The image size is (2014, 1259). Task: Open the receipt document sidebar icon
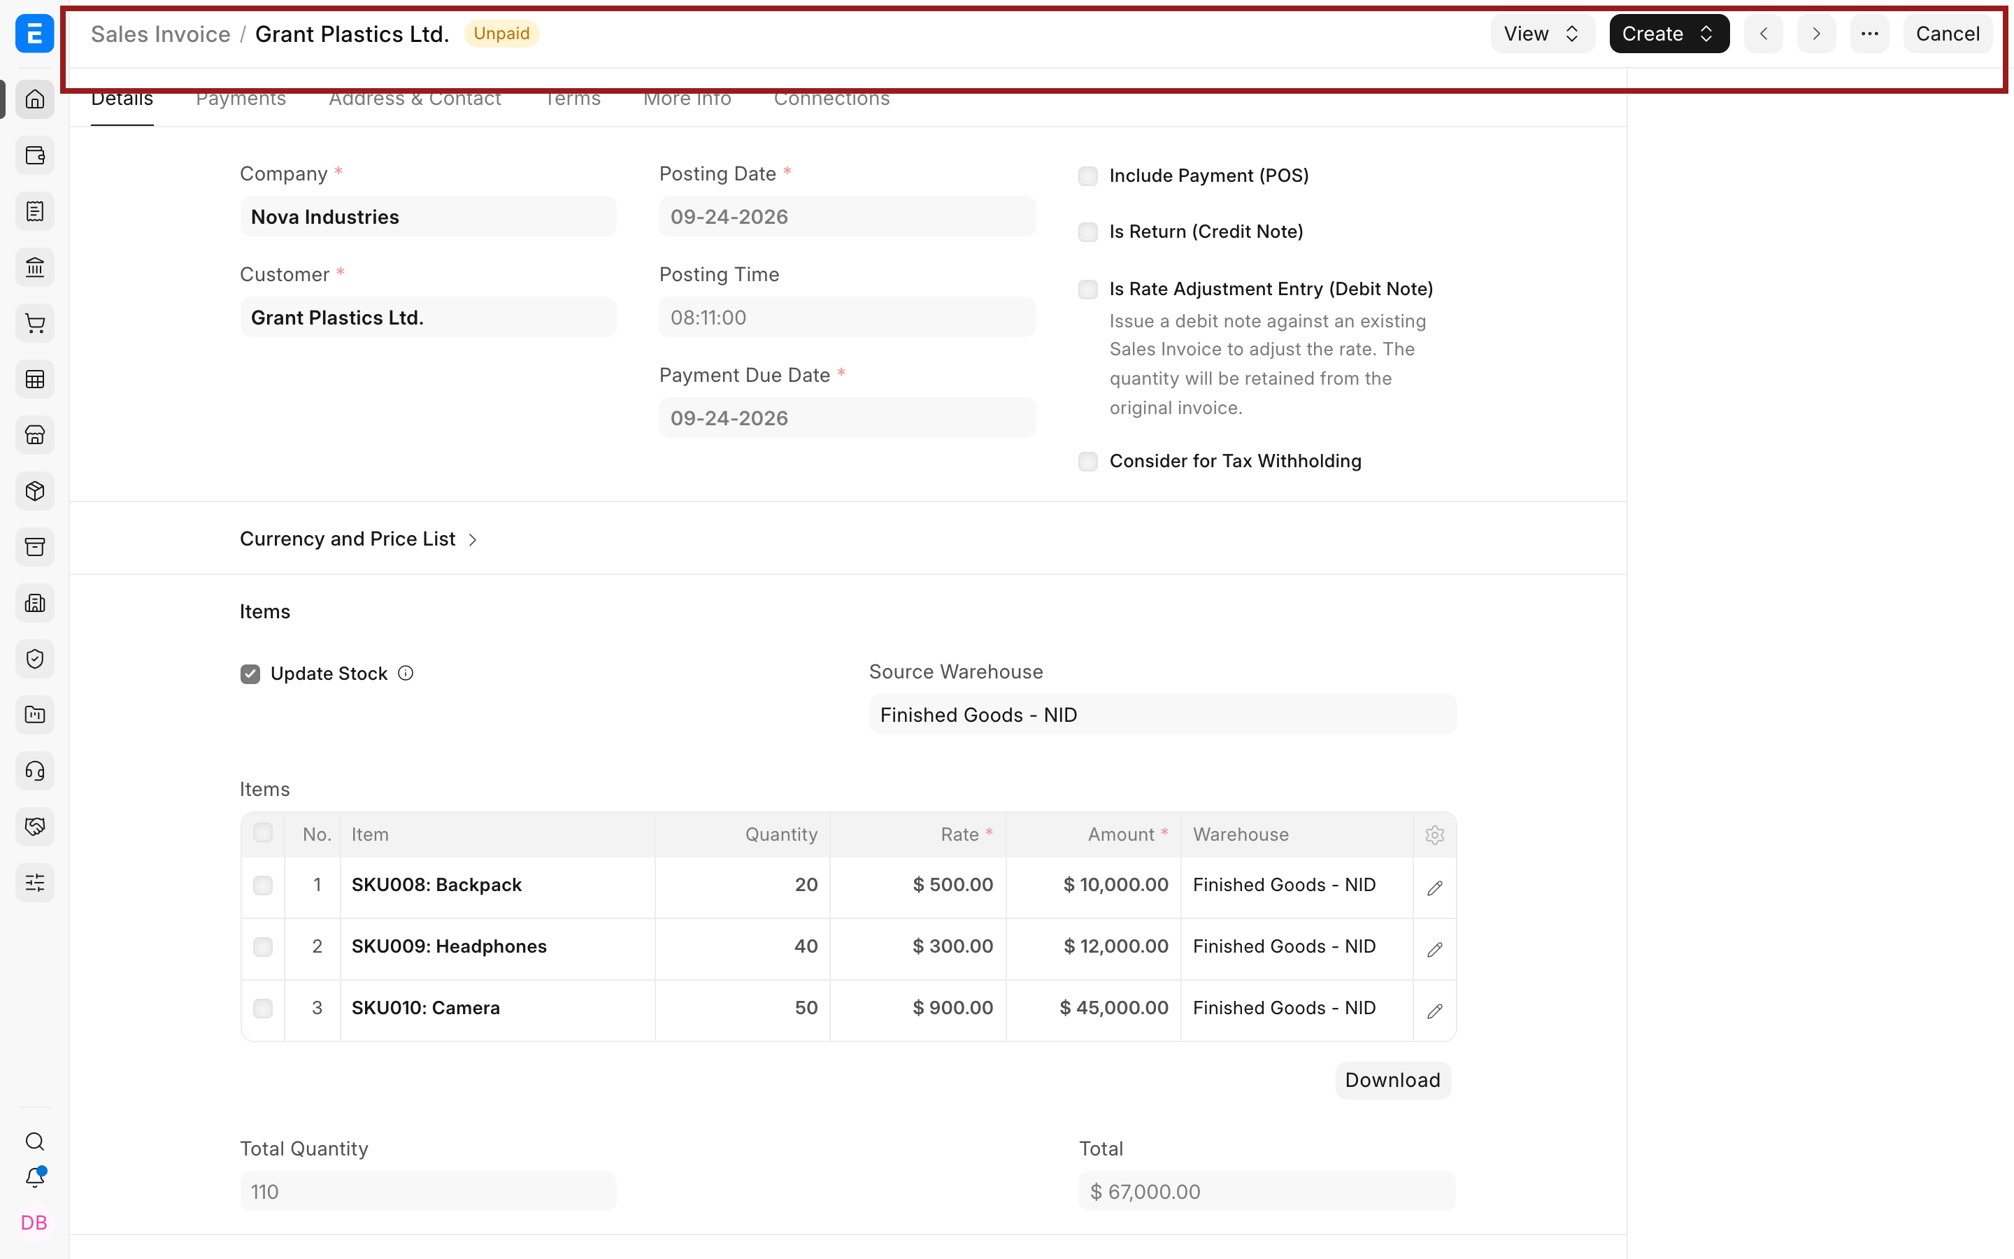coord(34,211)
